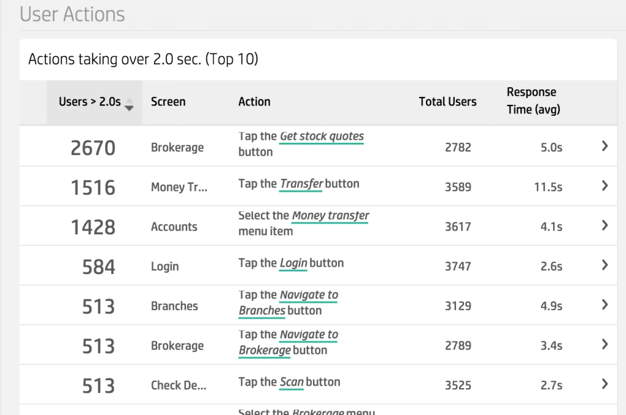Screen dimensions: 626x415
Task: Click total users value 3525
Action: pyautogui.click(x=458, y=386)
